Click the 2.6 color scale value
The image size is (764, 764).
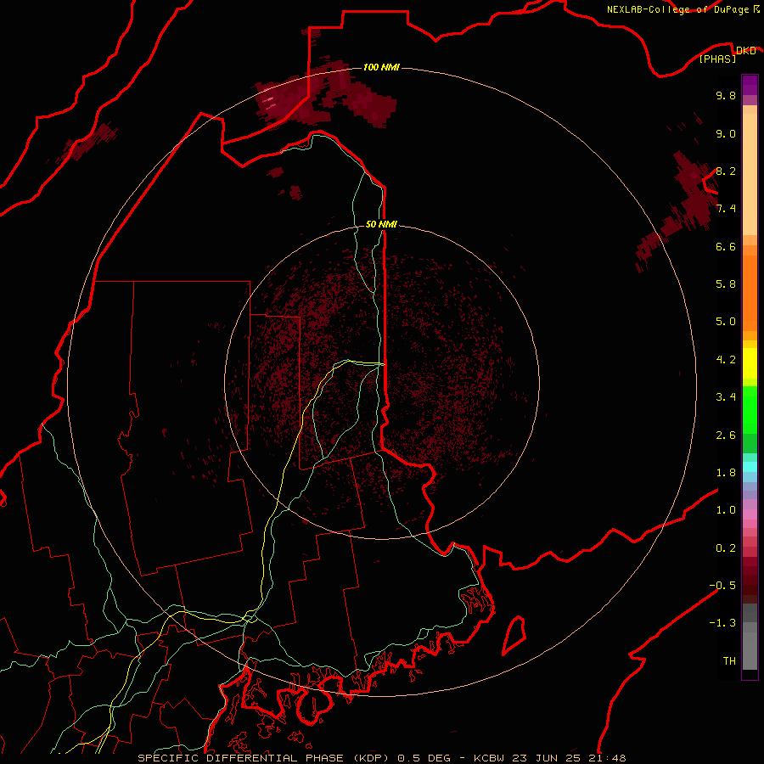(726, 435)
